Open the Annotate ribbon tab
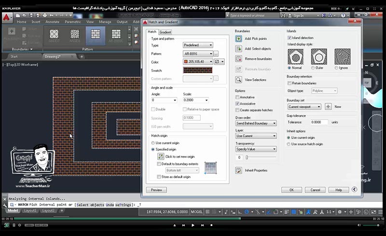386x236 pixels. (x=52, y=22)
